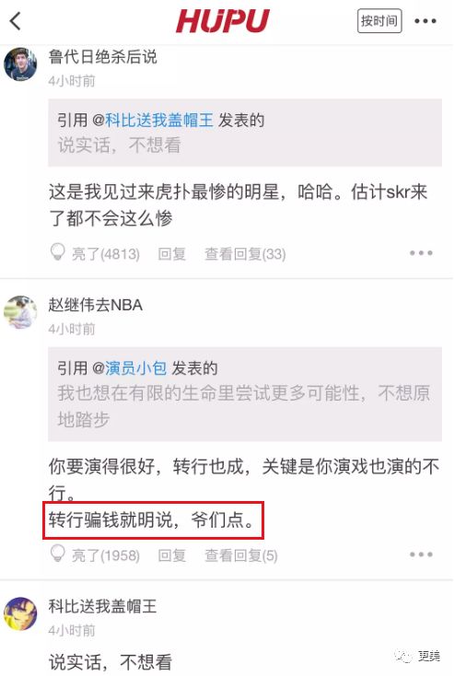The width and height of the screenshot is (454, 676).
Task: Go back using the top-left arrow
Action: coord(16,20)
